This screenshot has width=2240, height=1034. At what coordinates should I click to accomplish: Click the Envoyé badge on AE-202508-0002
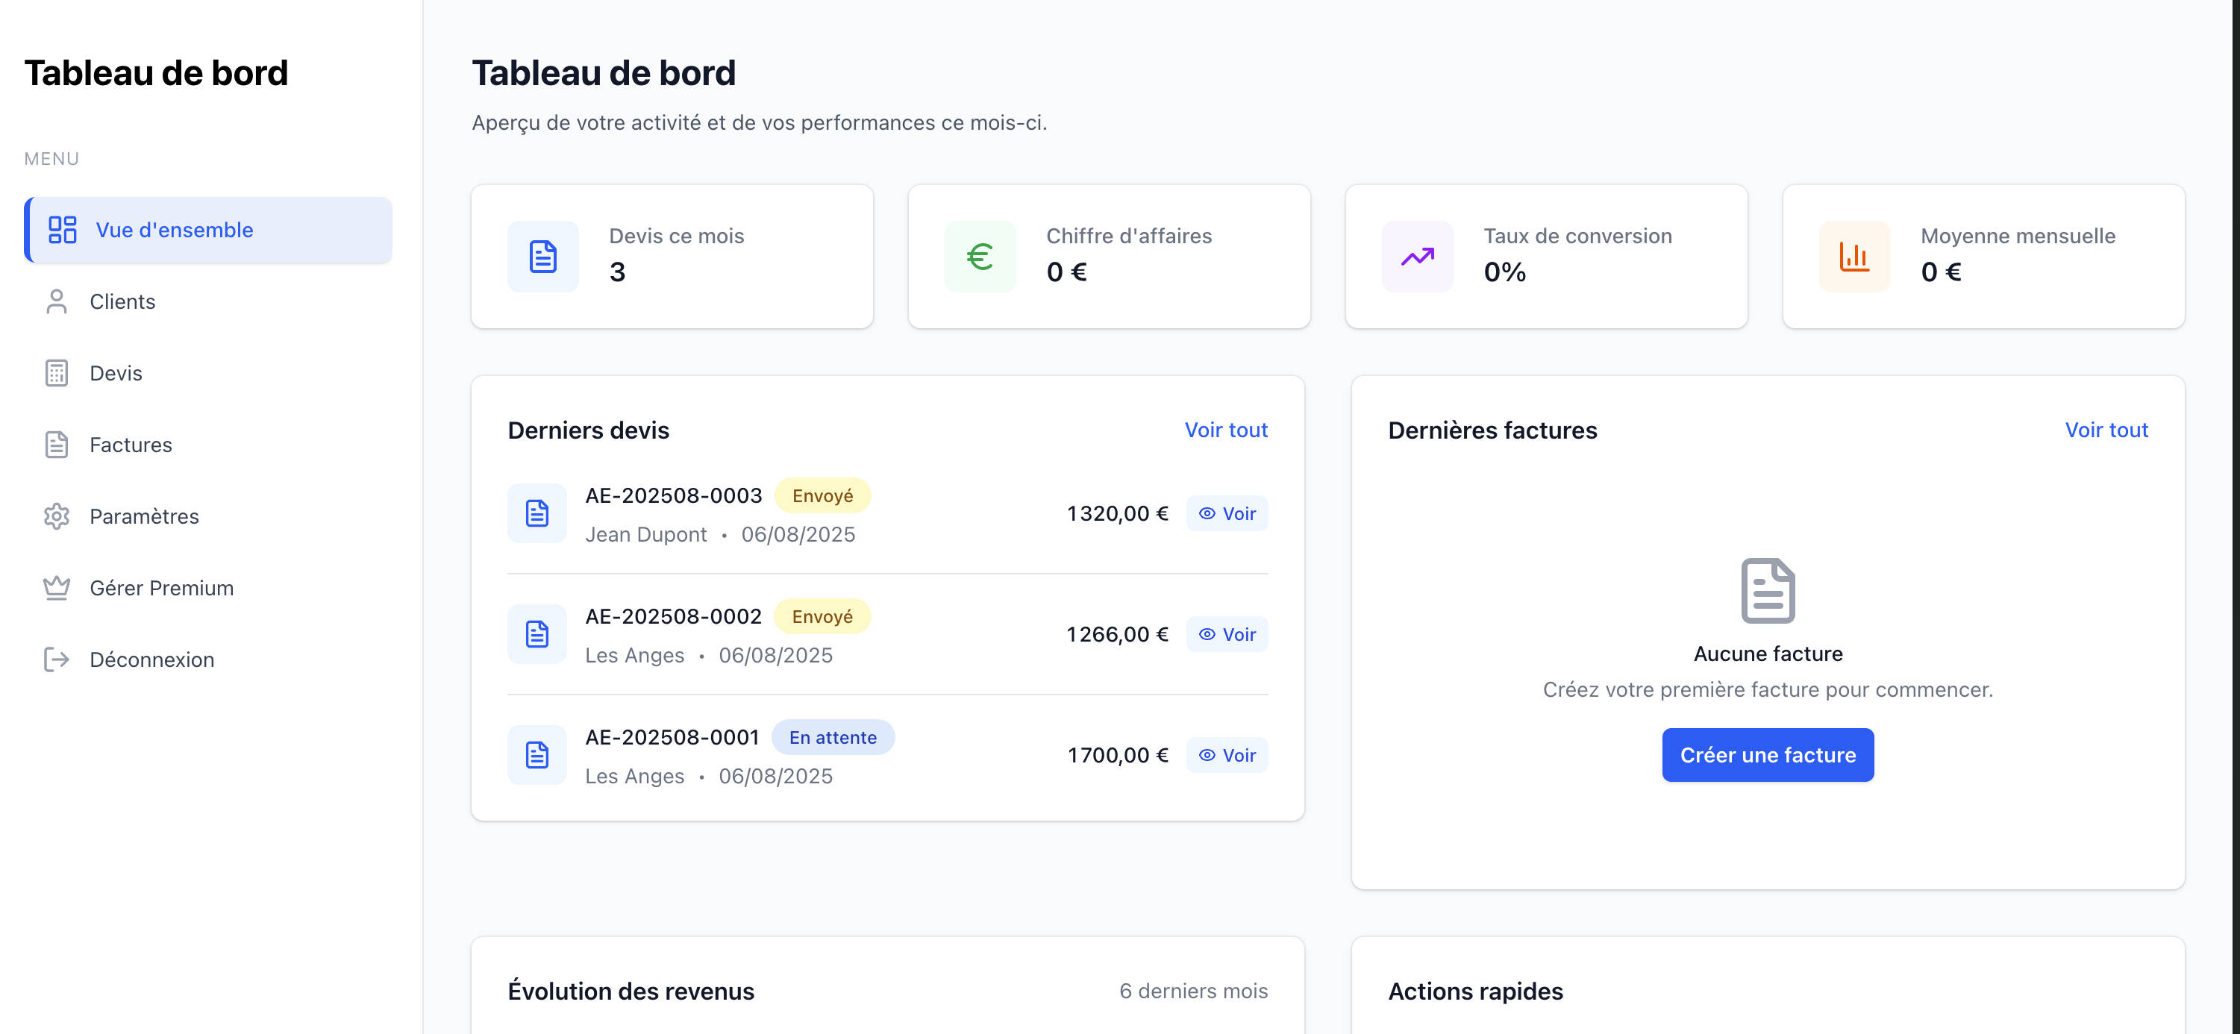point(822,616)
